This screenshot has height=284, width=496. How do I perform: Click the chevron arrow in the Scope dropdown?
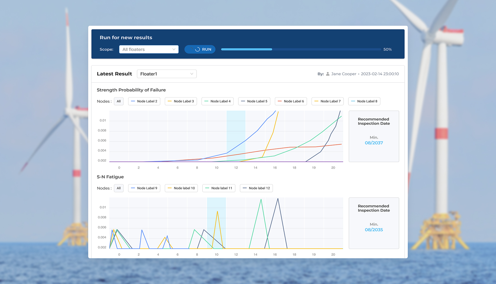pos(174,50)
